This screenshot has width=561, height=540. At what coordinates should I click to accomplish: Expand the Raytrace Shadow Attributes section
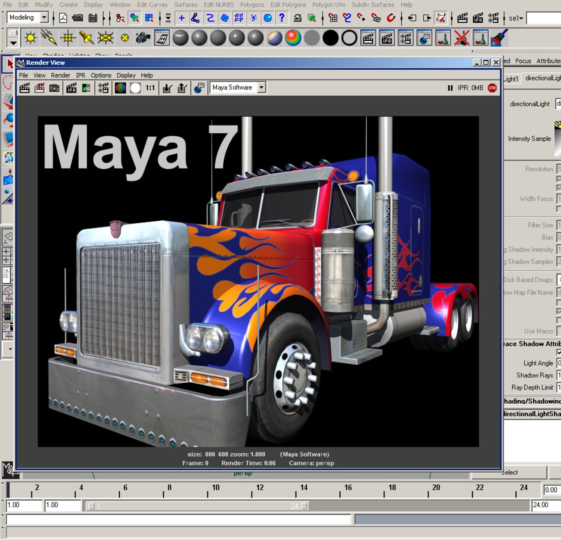pyautogui.click(x=532, y=344)
